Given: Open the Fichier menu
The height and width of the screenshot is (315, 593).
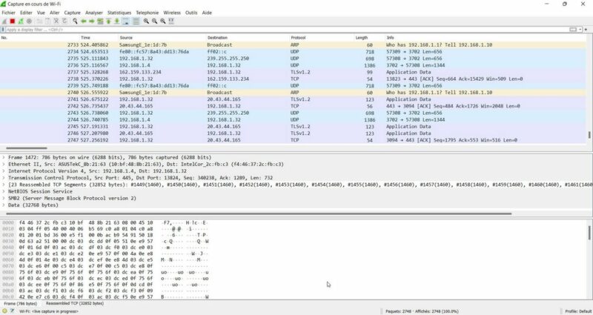Looking at the screenshot, I should point(8,13).
